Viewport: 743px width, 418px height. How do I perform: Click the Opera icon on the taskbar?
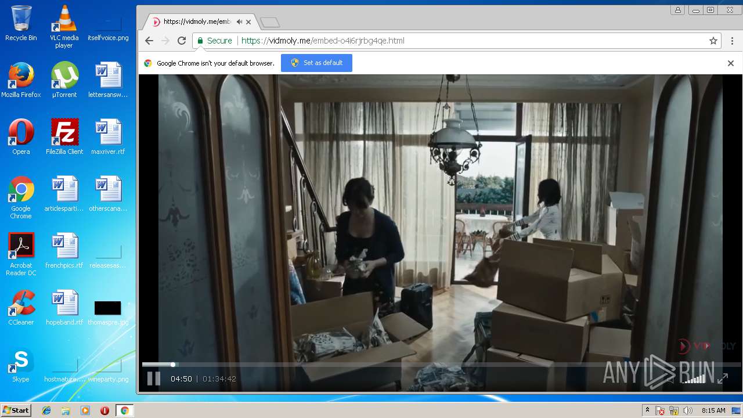point(105,410)
